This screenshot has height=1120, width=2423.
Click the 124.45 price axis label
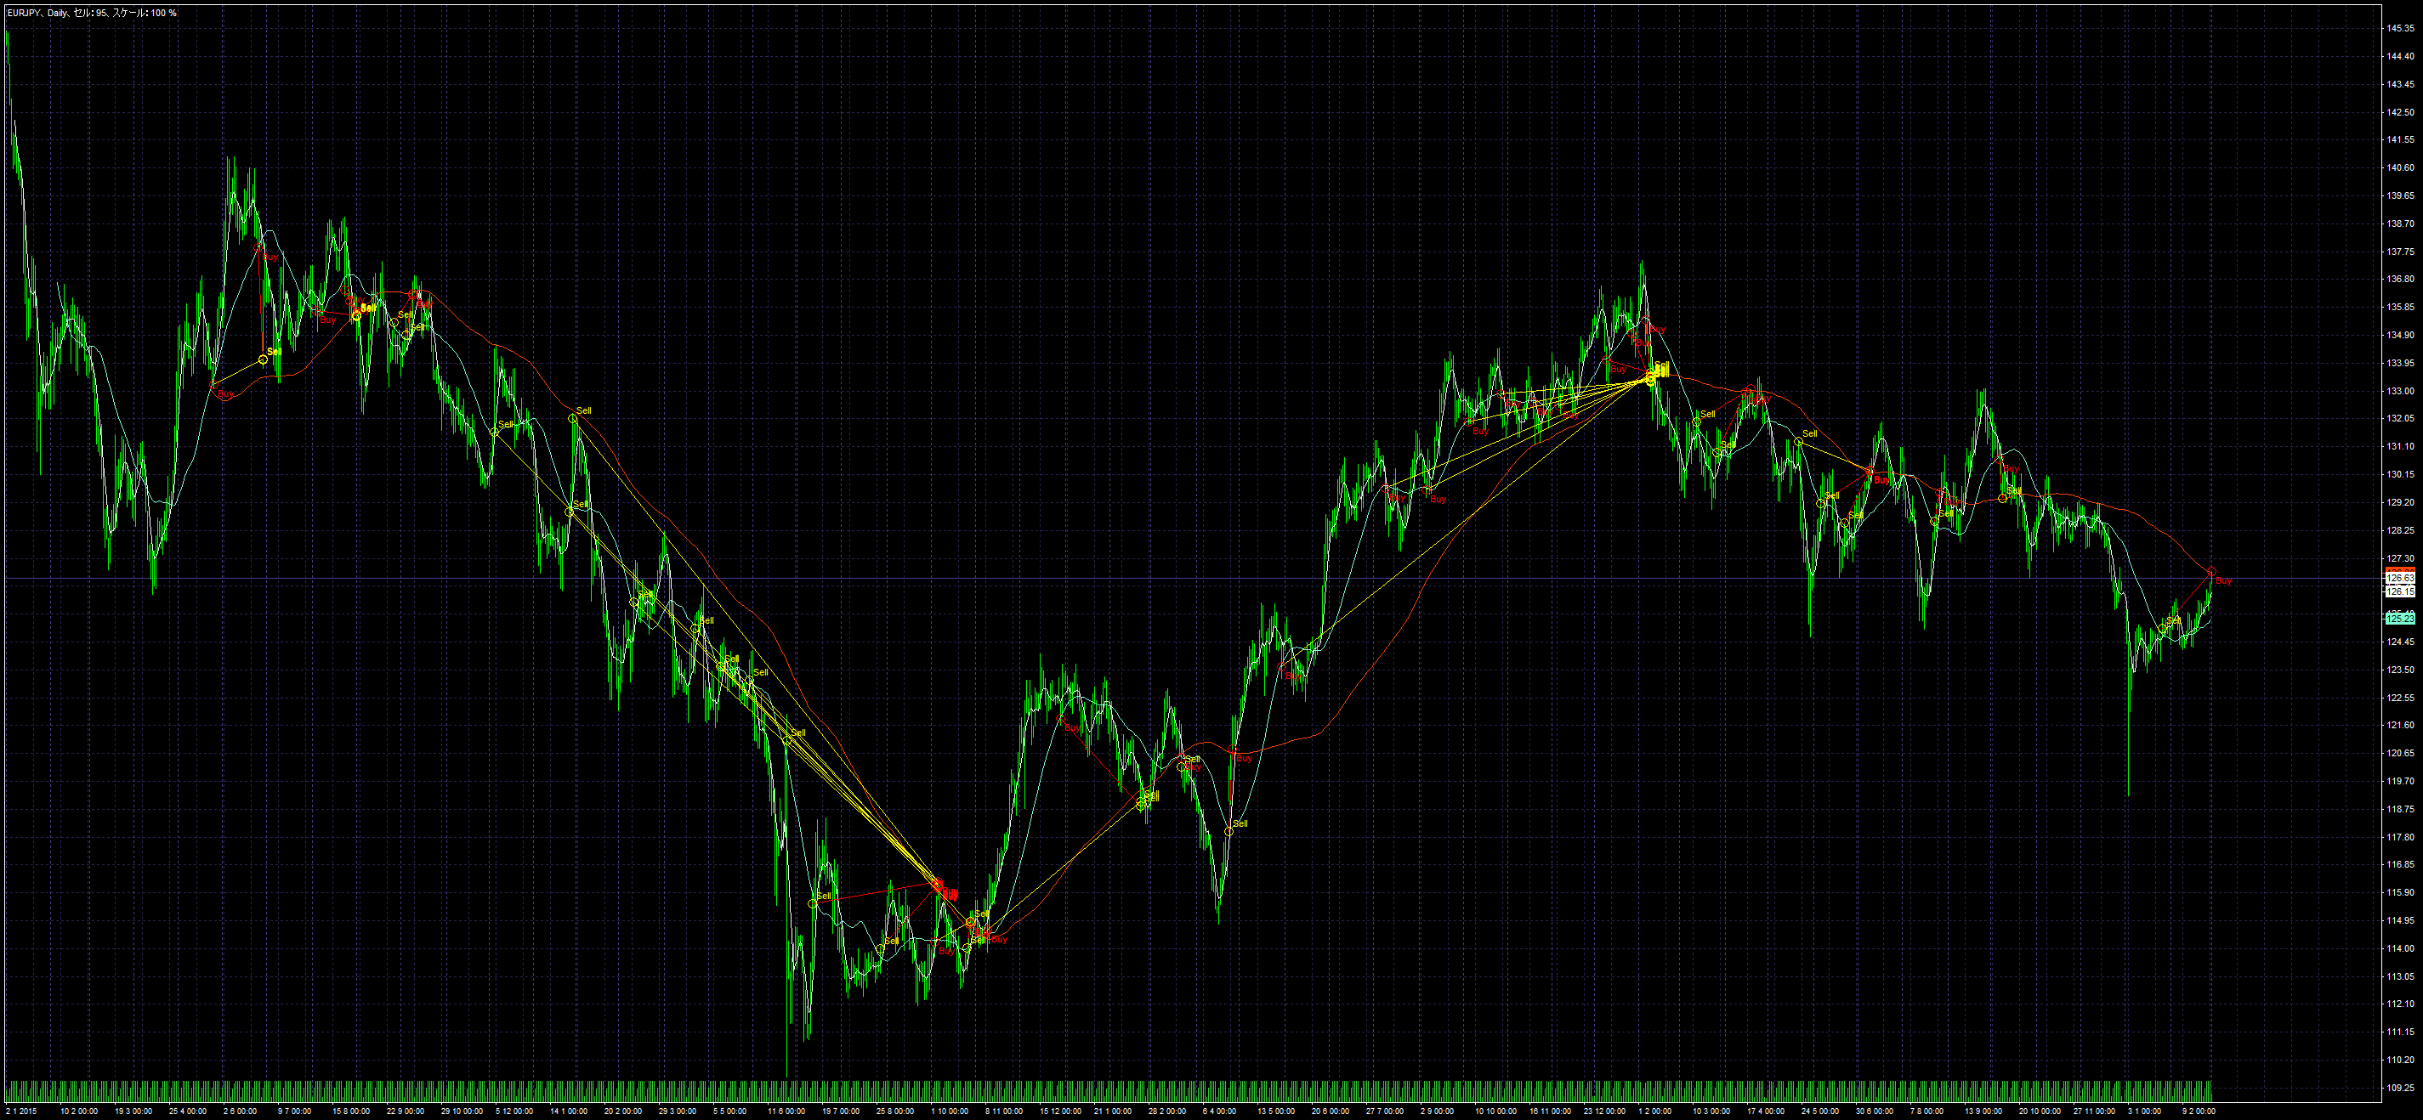pyautogui.click(x=2399, y=642)
